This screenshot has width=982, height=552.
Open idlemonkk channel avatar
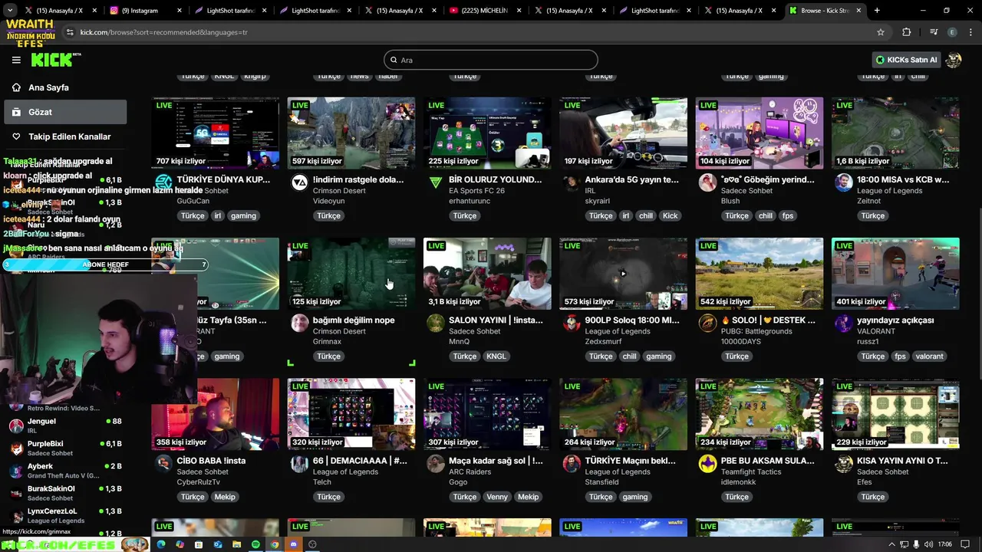(707, 464)
